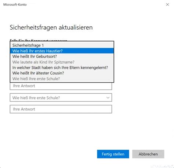174x168 pixels.
Task: Open second question dropdown 'Wie hieß Ihre erste Schule?'
Action: pos(61,97)
